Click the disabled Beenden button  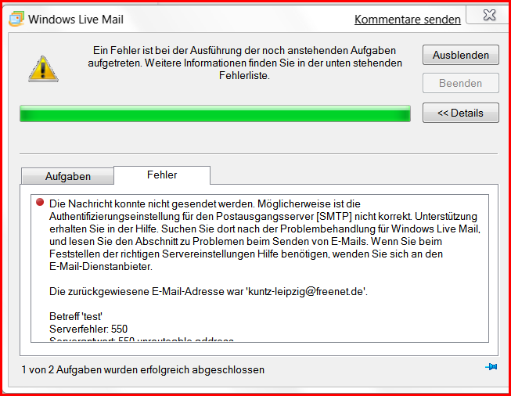pos(461,83)
